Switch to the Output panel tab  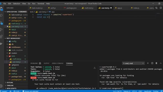(46, 63)
